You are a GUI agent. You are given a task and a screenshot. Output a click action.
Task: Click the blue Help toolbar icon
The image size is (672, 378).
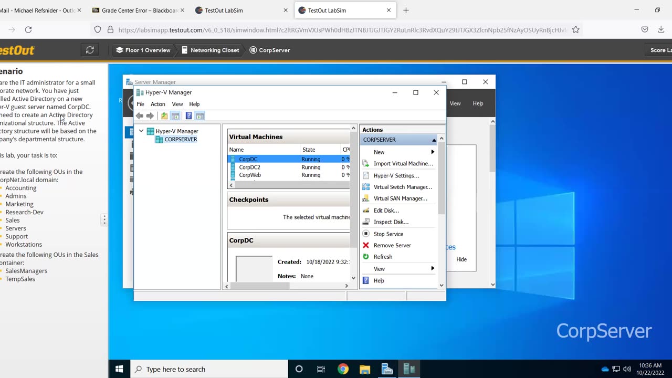tap(188, 115)
